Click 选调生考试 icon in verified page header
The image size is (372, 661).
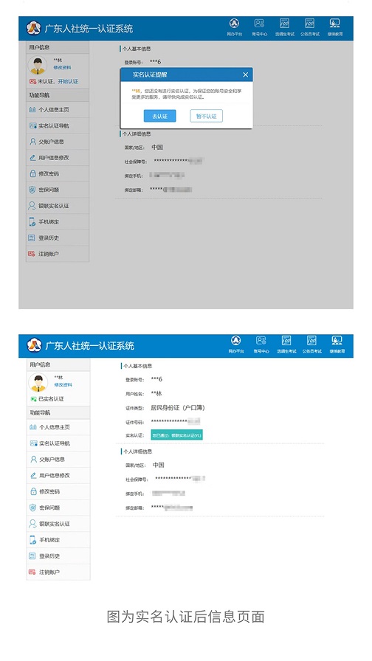pyautogui.click(x=286, y=345)
